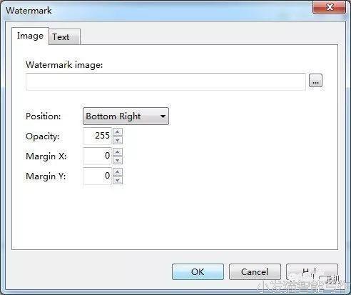Click into the Margin Y value field

point(97,176)
